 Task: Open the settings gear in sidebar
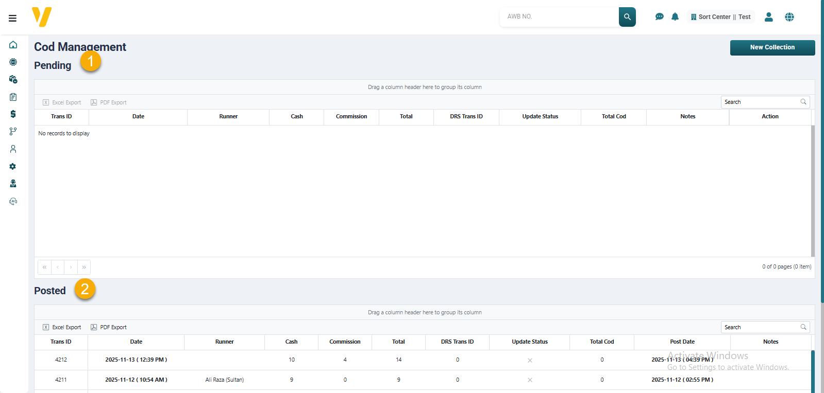pyautogui.click(x=13, y=166)
